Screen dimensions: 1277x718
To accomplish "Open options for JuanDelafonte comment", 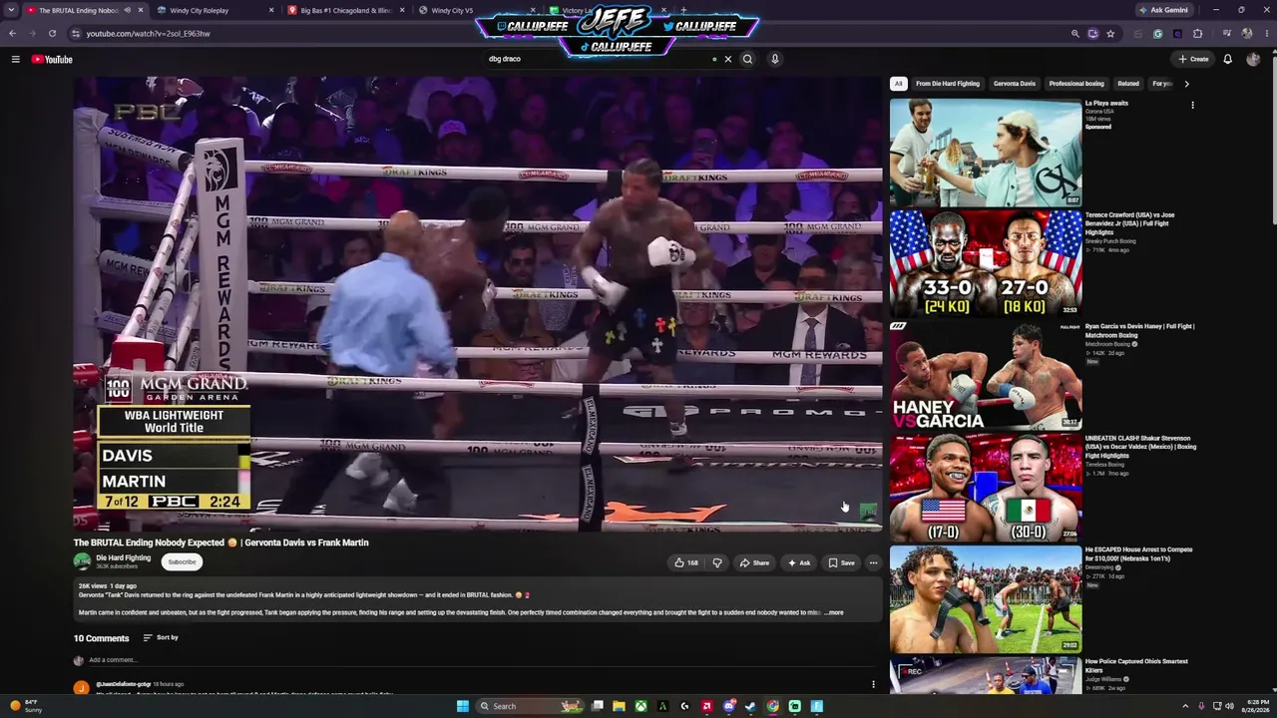I will 873,684.
